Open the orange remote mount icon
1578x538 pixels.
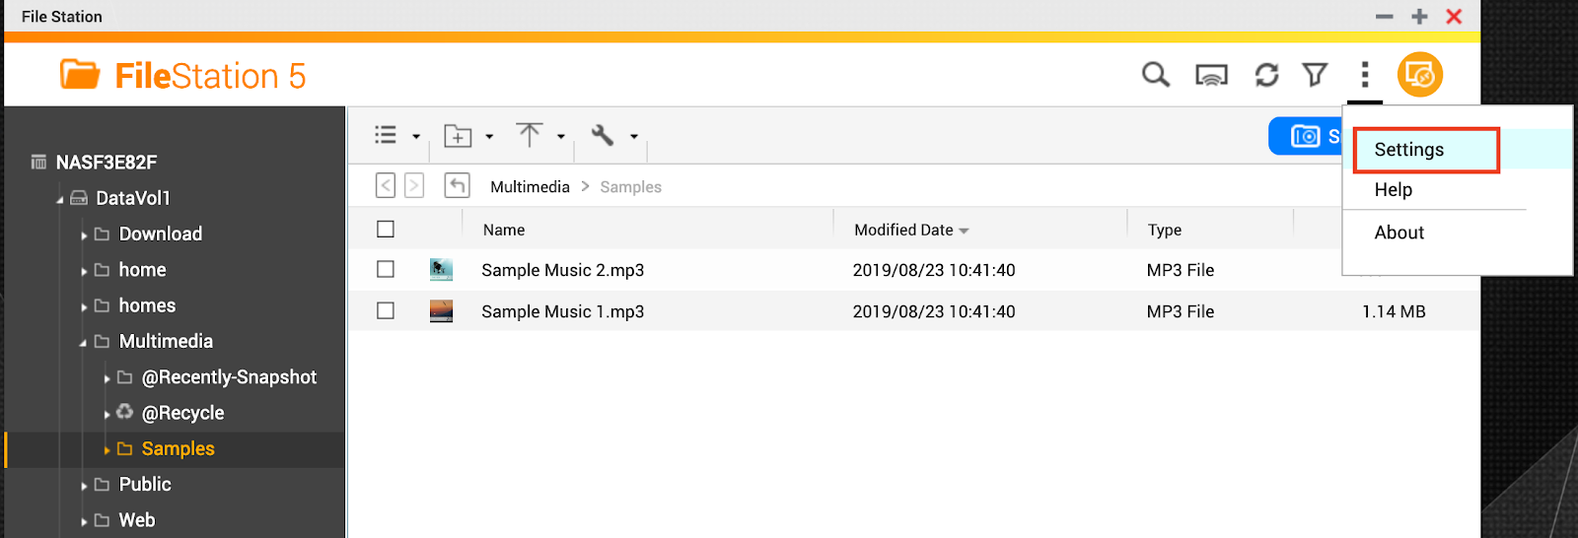(x=1420, y=75)
